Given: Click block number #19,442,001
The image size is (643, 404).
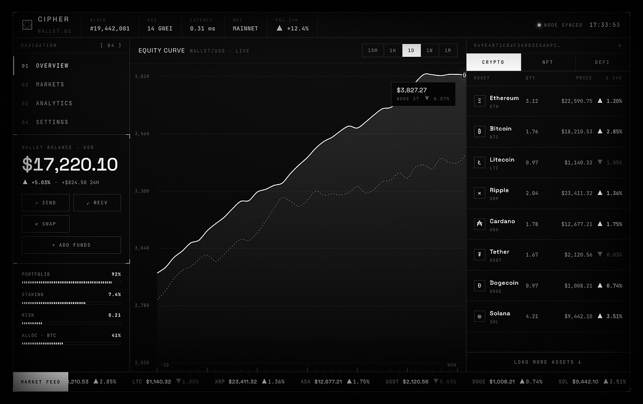Looking at the screenshot, I should [110, 28].
